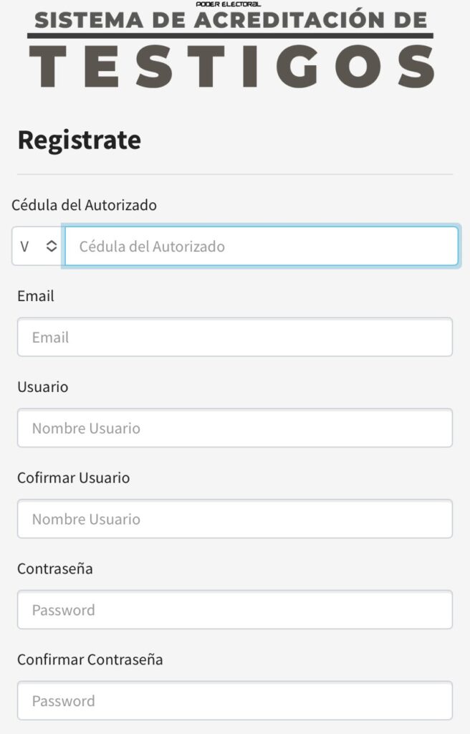Click the Cédula del Autorizado label
470x734 pixels.
[85, 205]
